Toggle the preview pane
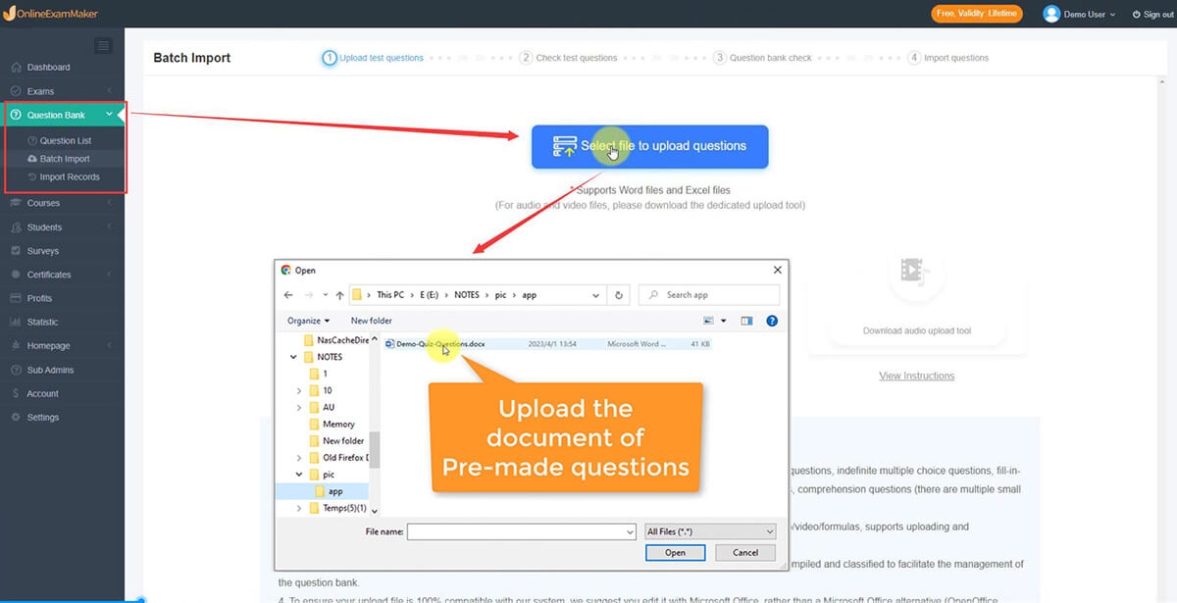The height and width of the screenshot is (603, 1177). click(746, 321)
